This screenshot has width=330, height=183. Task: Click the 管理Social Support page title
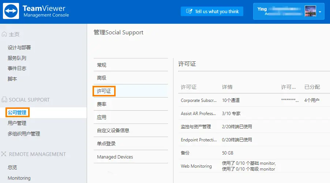coord(119,33)
